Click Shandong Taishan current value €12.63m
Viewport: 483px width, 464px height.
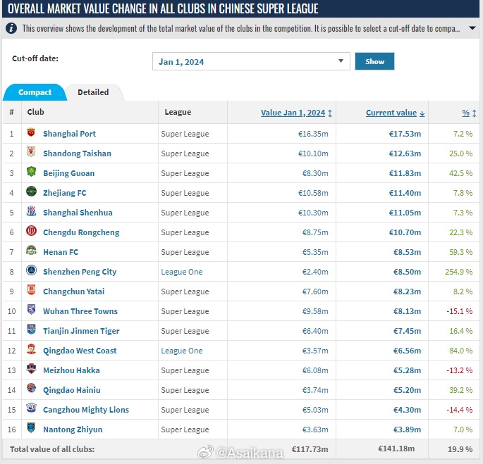[405, 153]
